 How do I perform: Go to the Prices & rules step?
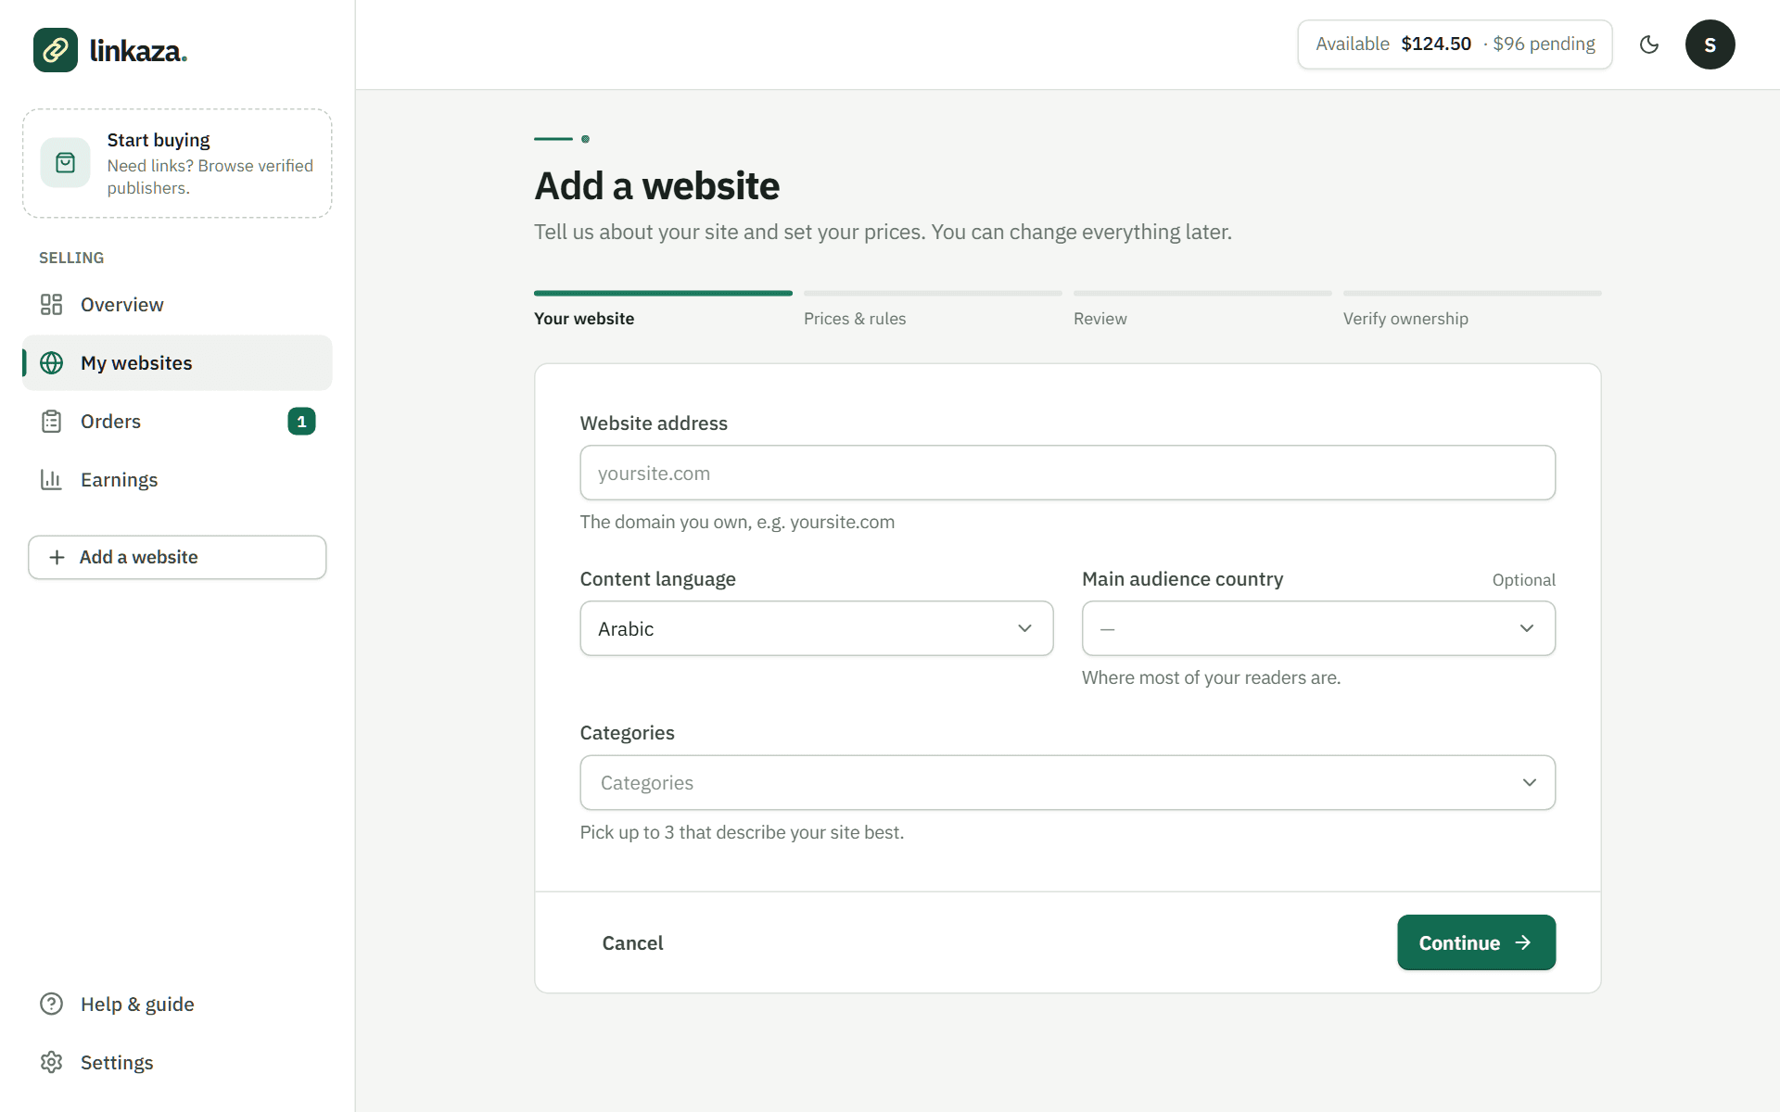coord(933,310)
